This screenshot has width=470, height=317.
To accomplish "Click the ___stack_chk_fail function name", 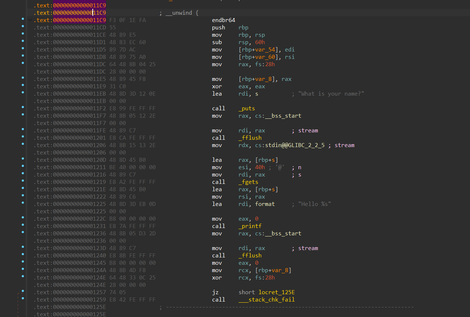I will pyautogui.click(x=266, y=300).
